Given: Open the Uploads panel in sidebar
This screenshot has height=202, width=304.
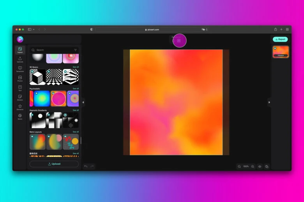Looking at the screenshot, I should click(x=20, y=59).
